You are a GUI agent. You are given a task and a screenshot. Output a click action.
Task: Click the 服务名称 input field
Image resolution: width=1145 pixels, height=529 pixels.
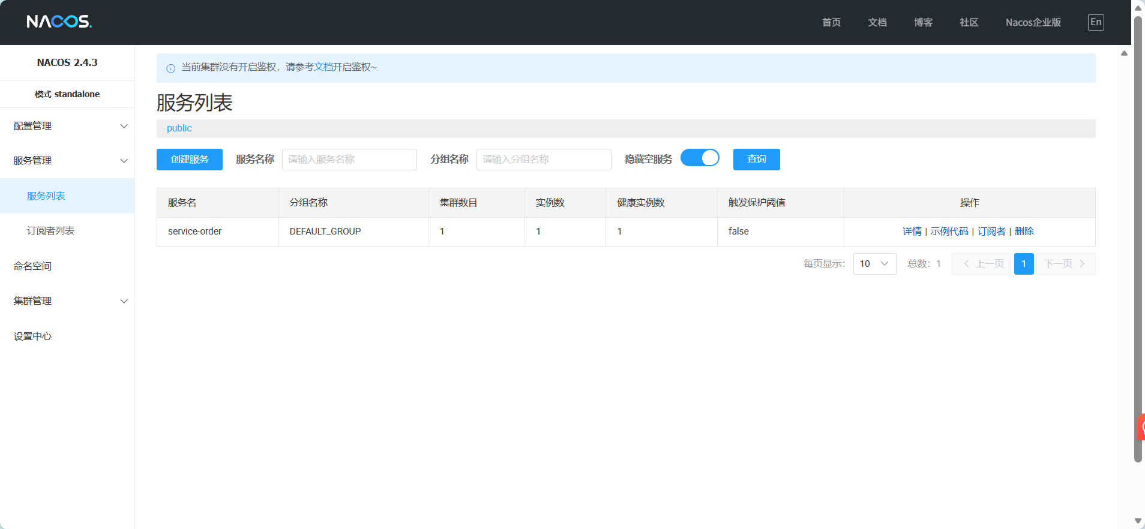pyautogui.click(x=349, y=160)
